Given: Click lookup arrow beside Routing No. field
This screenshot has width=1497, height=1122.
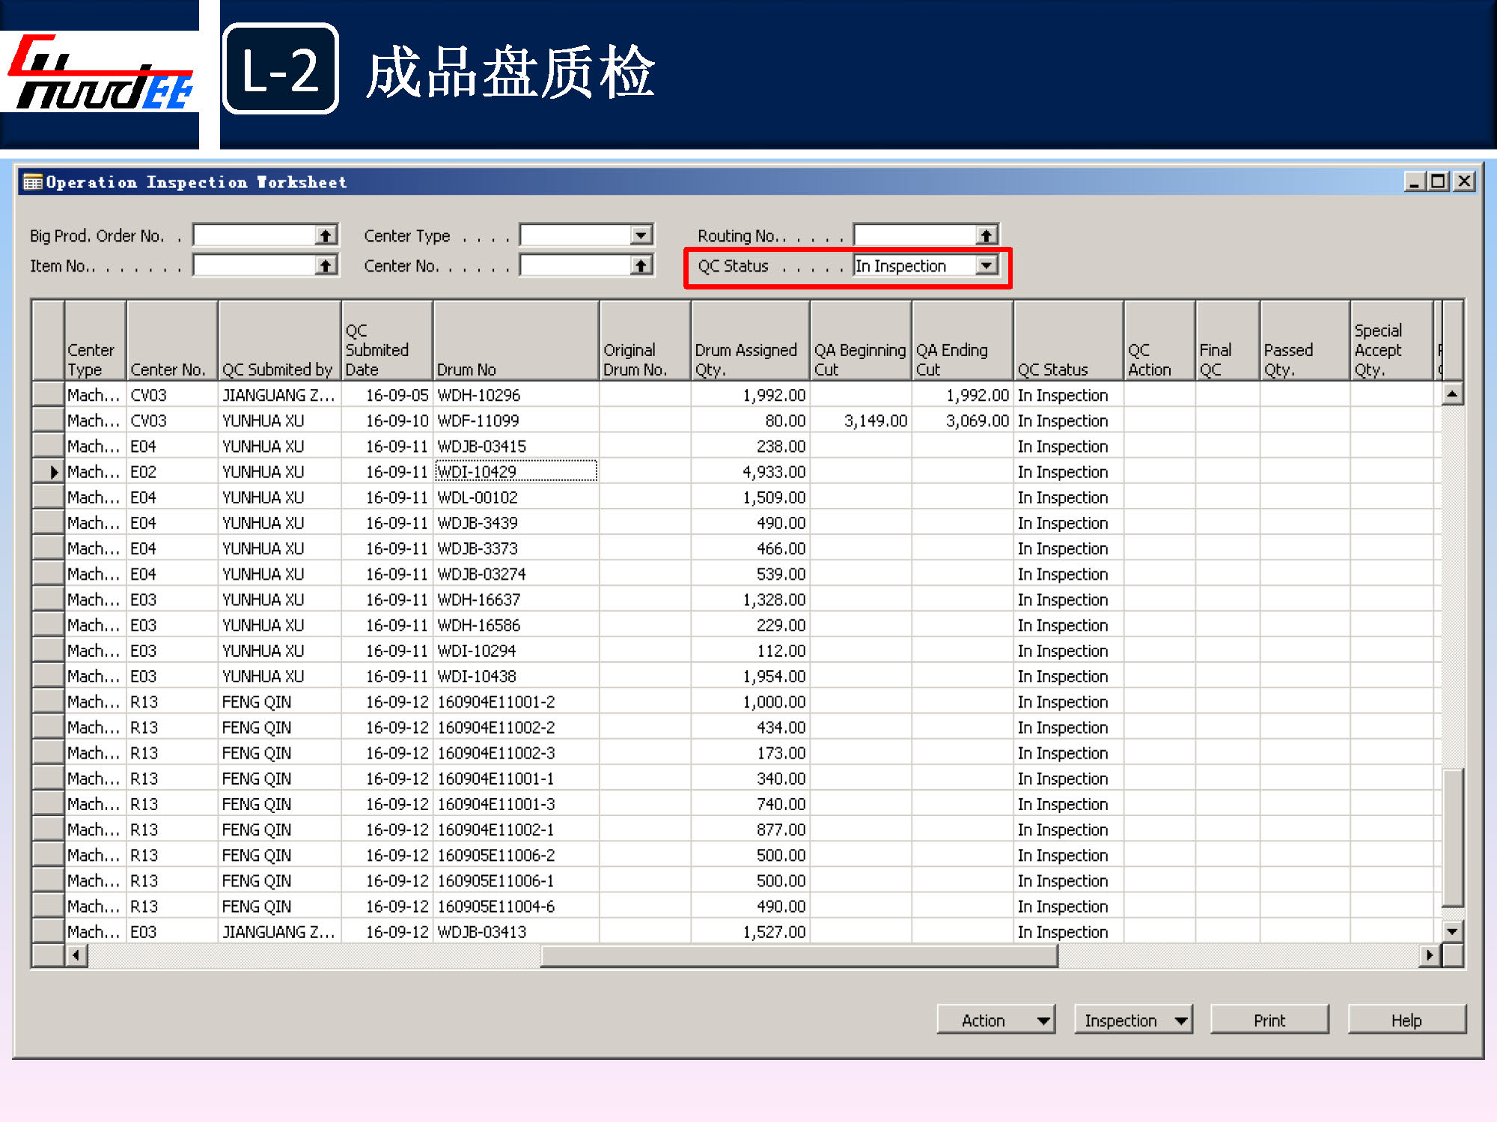Looking at the screenshot, I should click(x=987, y=236).
